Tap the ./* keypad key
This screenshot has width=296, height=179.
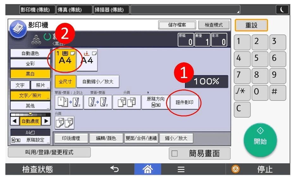242,92
